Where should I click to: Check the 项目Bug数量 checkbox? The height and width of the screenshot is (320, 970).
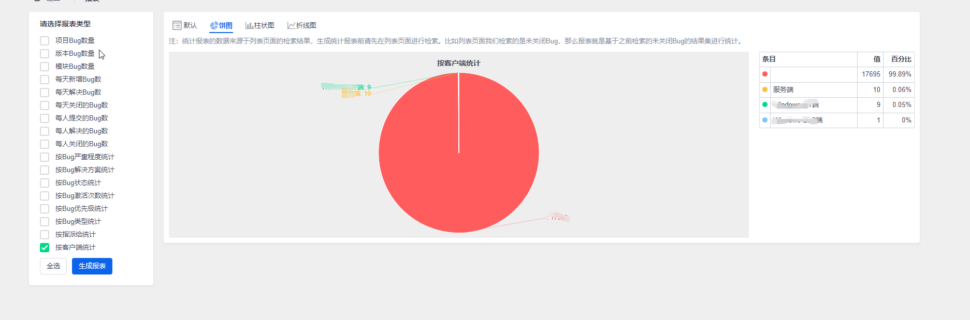pyautogui.click(x=45, y=41)
